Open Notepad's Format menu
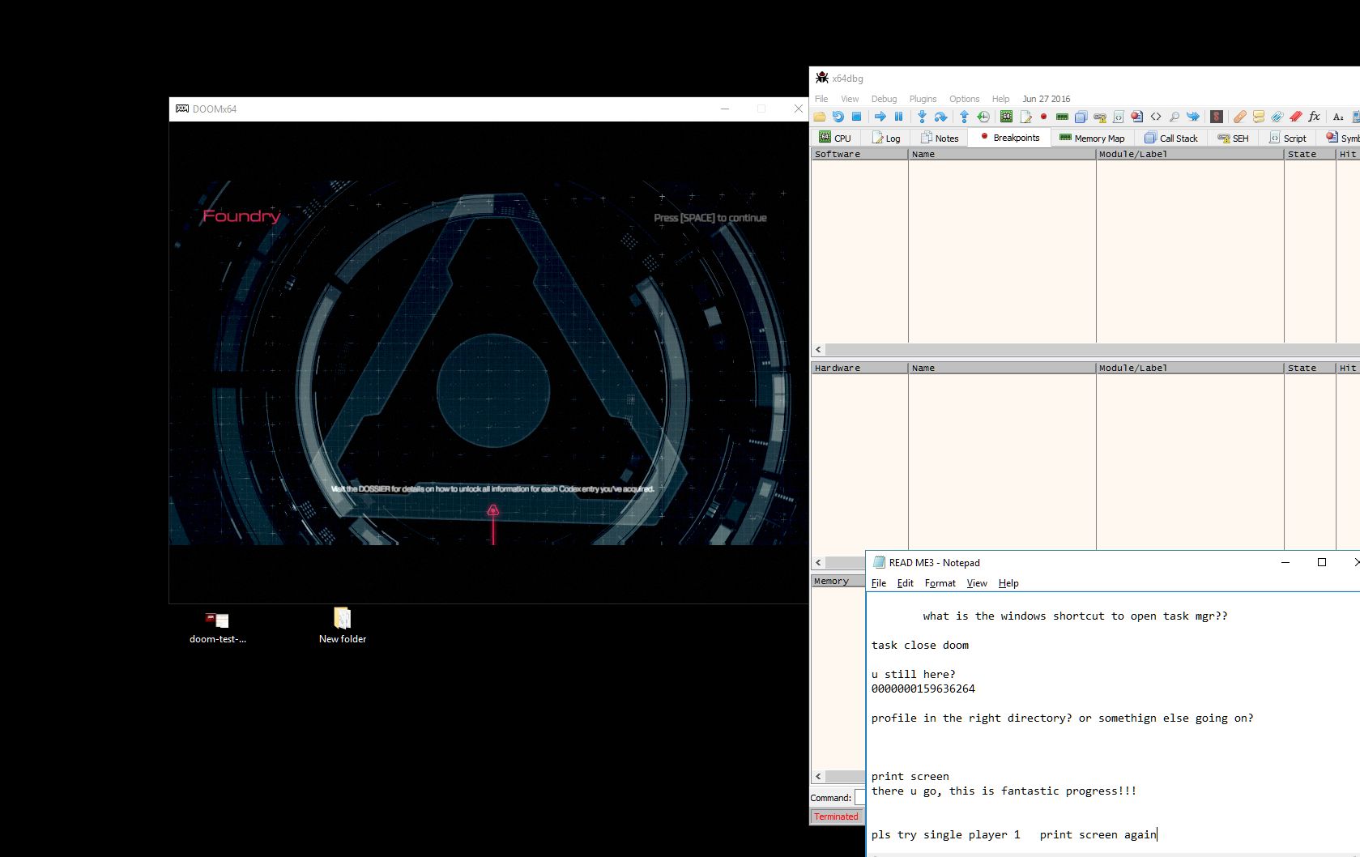The height and width of the screenshot is (857, 1360). point(940,583)
